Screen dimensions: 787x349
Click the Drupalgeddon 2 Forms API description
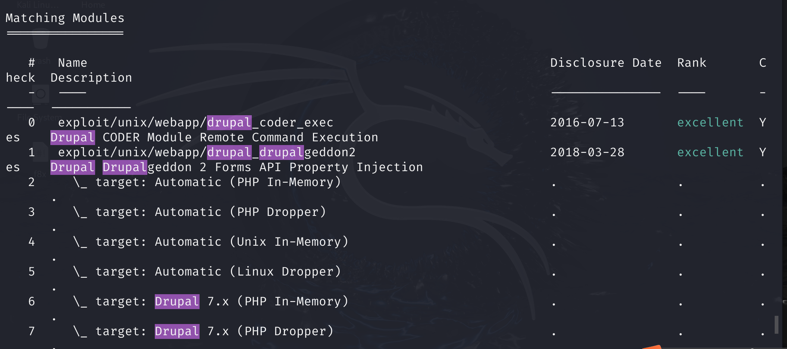point(236,167)
